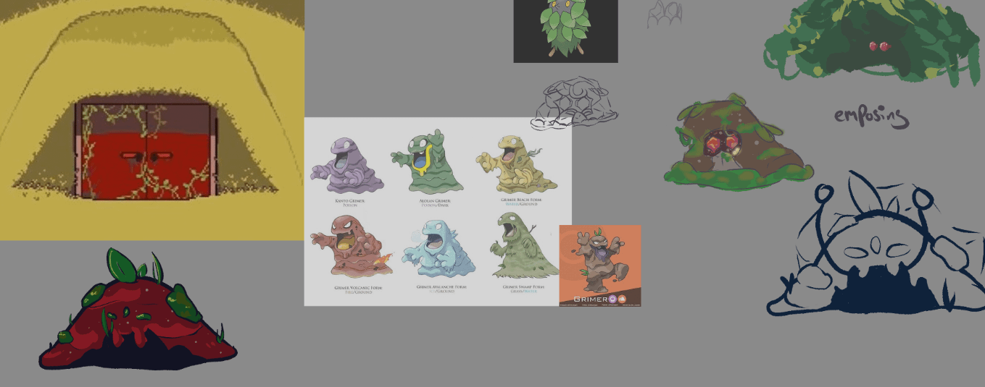Click the purple type icon on Grimer card

tap(612, 299)
